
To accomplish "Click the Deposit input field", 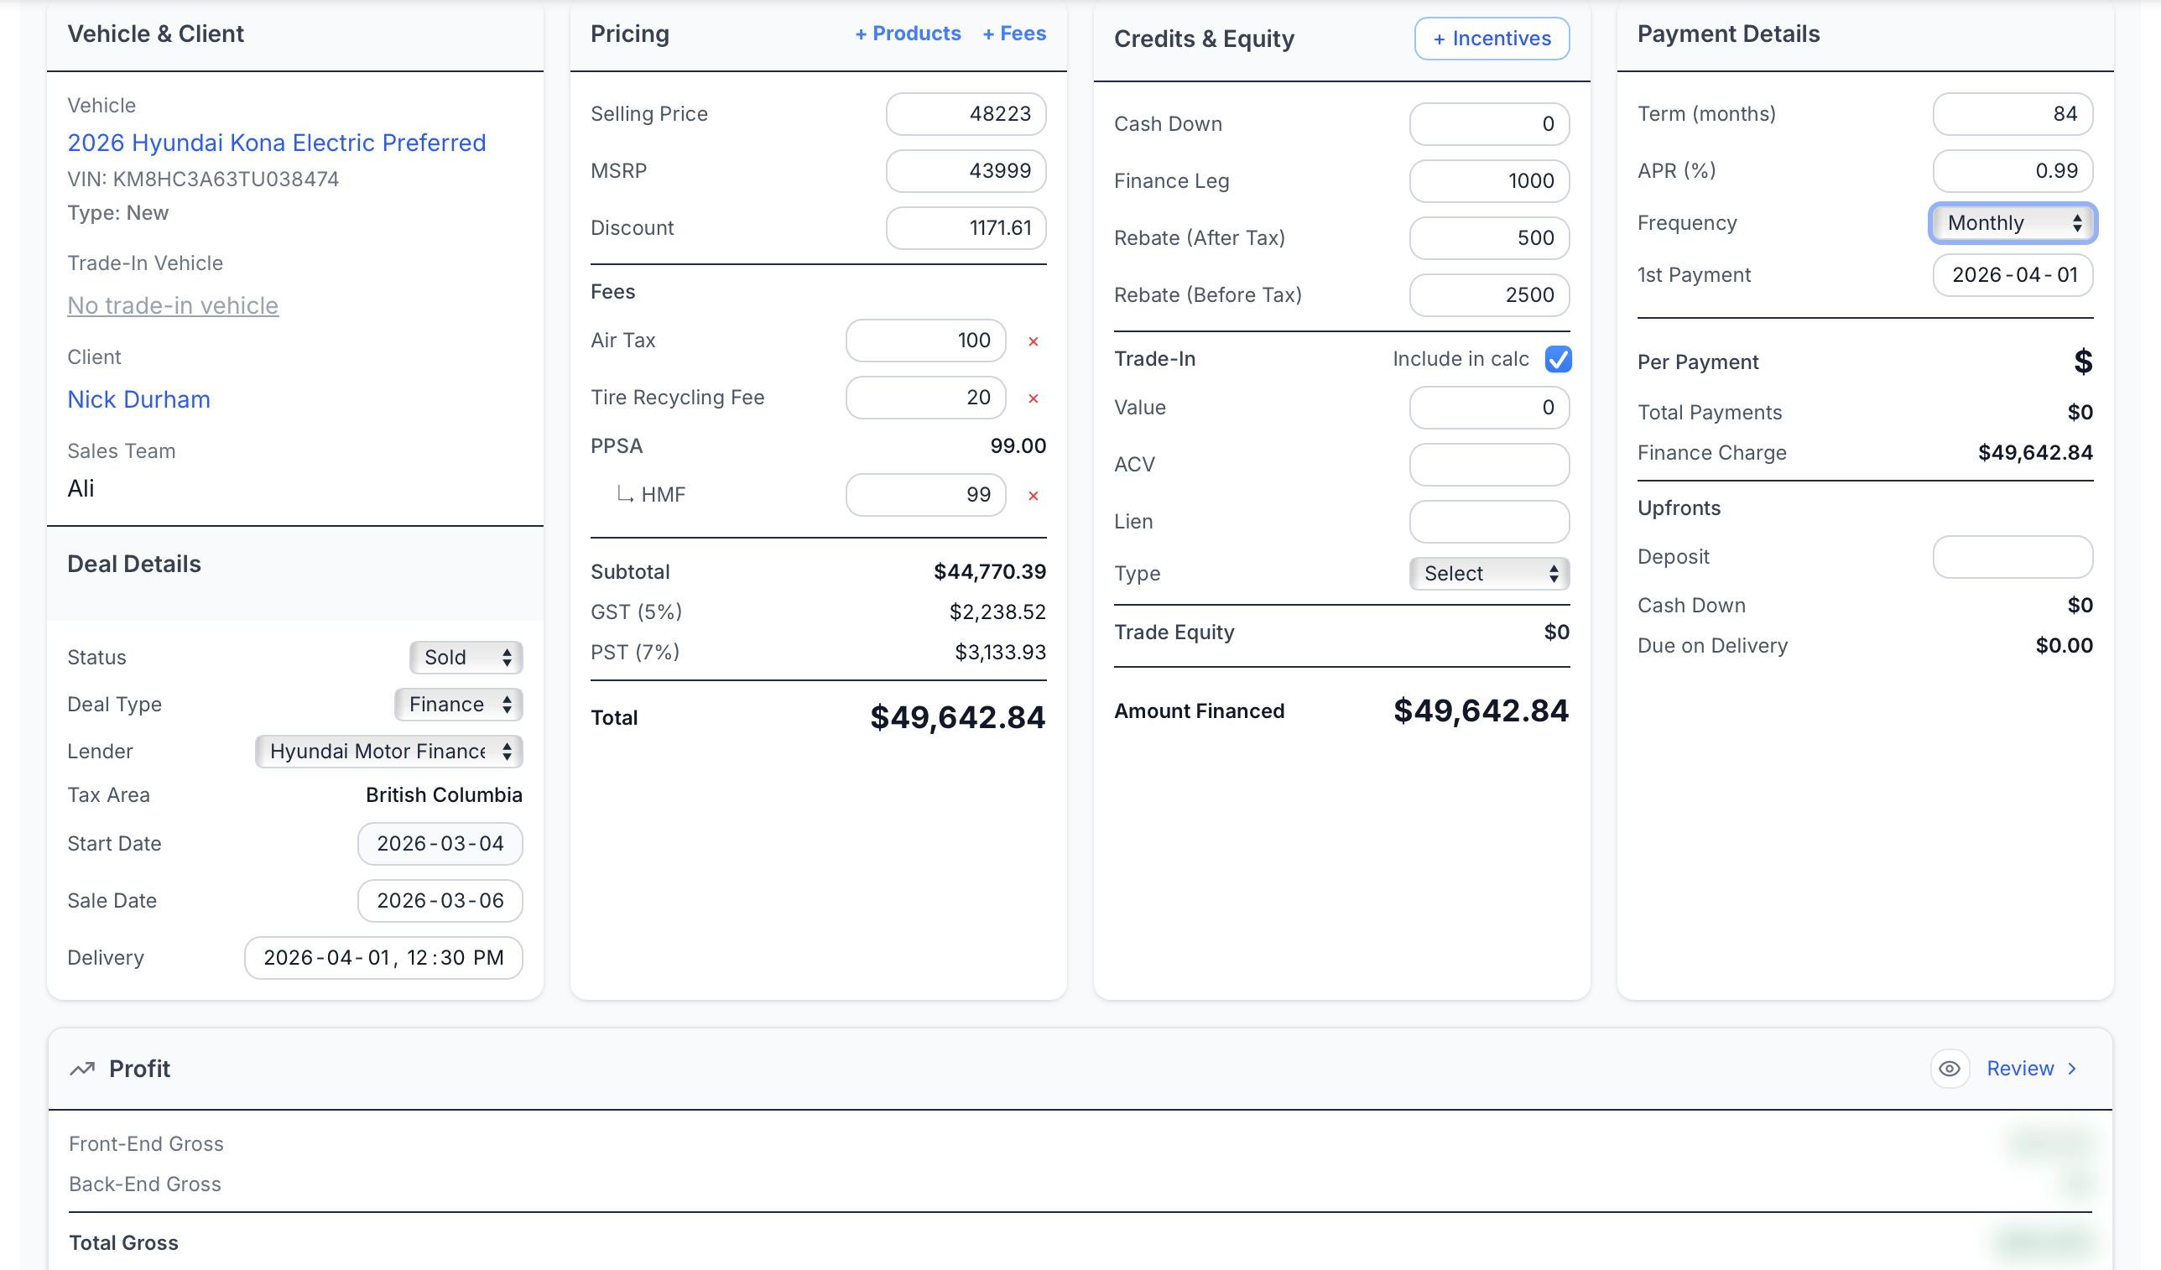I will pos(2012,557).
